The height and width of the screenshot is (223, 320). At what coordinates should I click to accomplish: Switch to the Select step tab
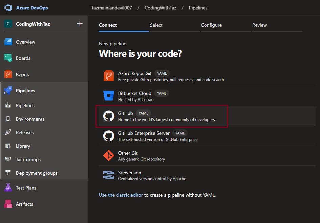(x=156, y=25)
